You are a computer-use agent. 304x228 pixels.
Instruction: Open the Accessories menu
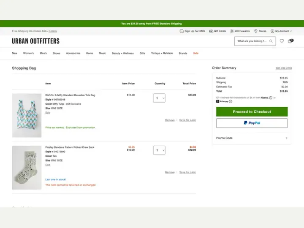click(x=73, y=53)
